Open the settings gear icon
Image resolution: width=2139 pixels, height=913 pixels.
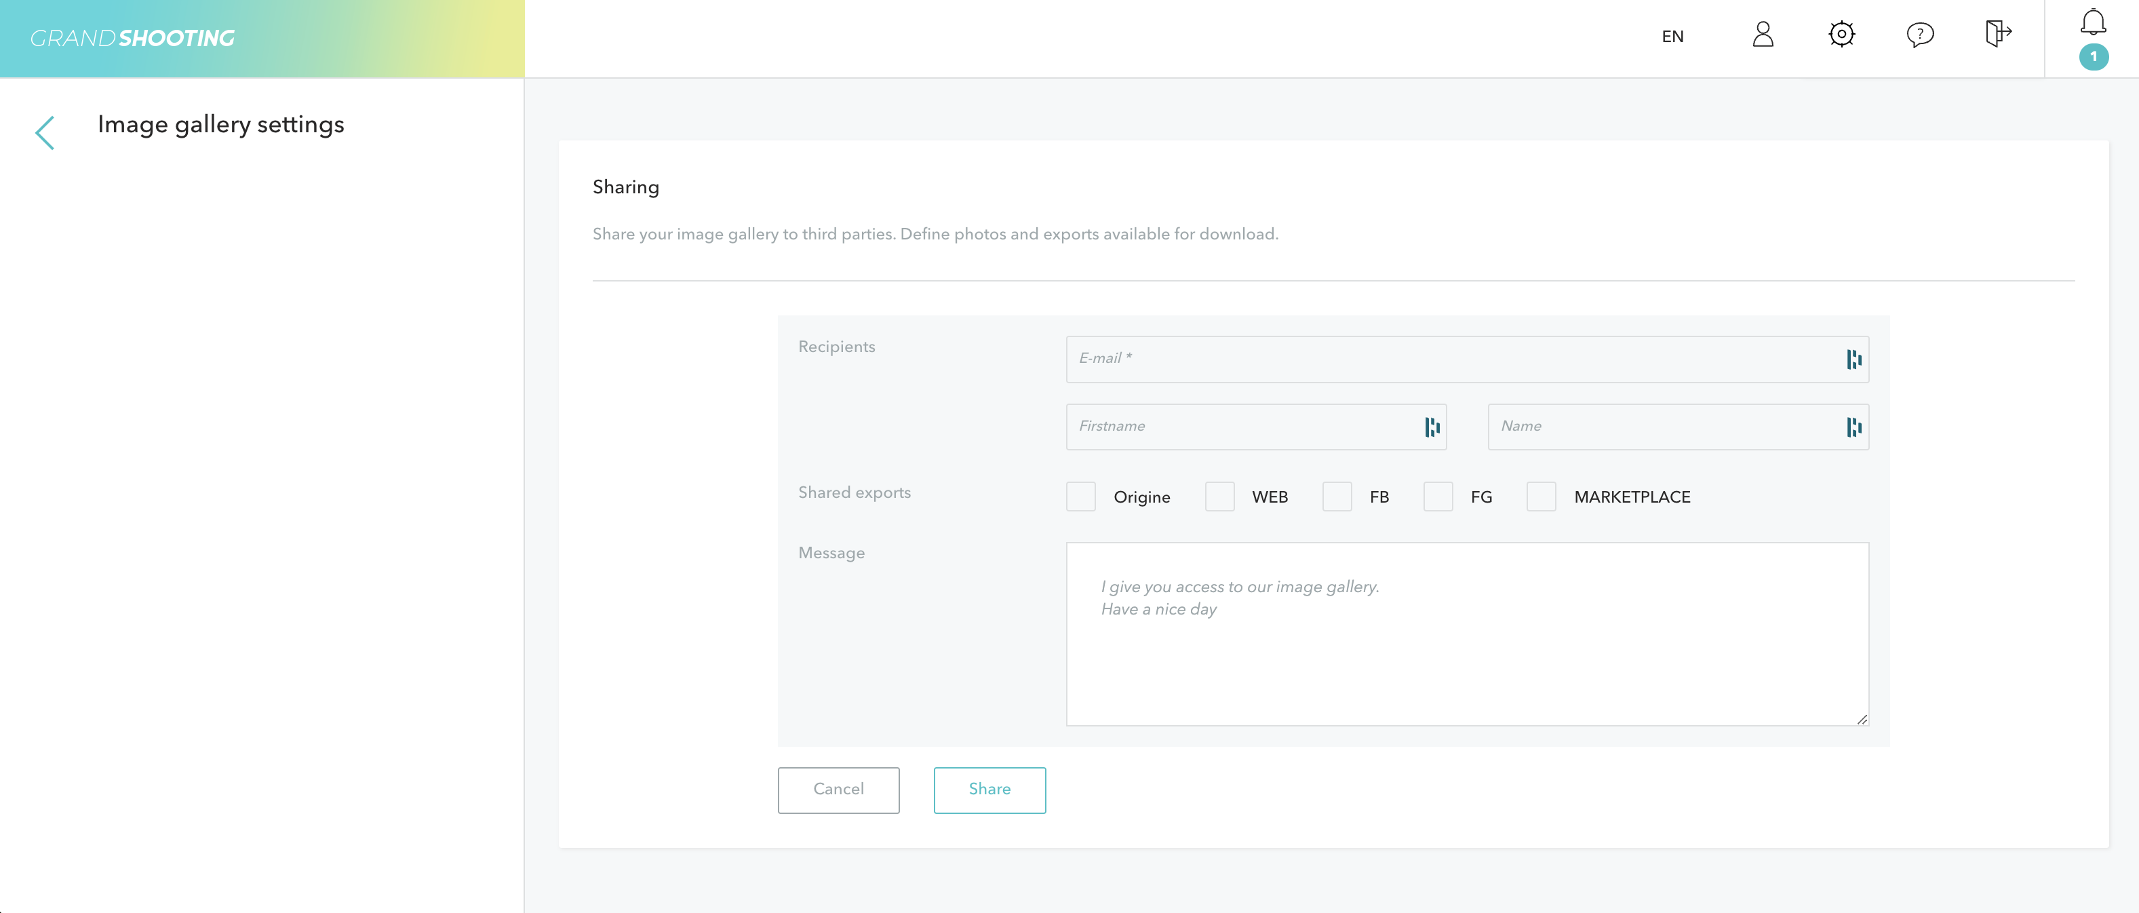[x=1841, y=35]
